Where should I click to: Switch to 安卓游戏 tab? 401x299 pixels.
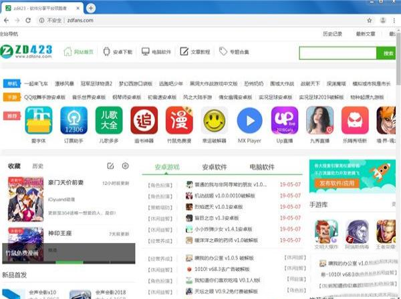(x=167, y=167)
